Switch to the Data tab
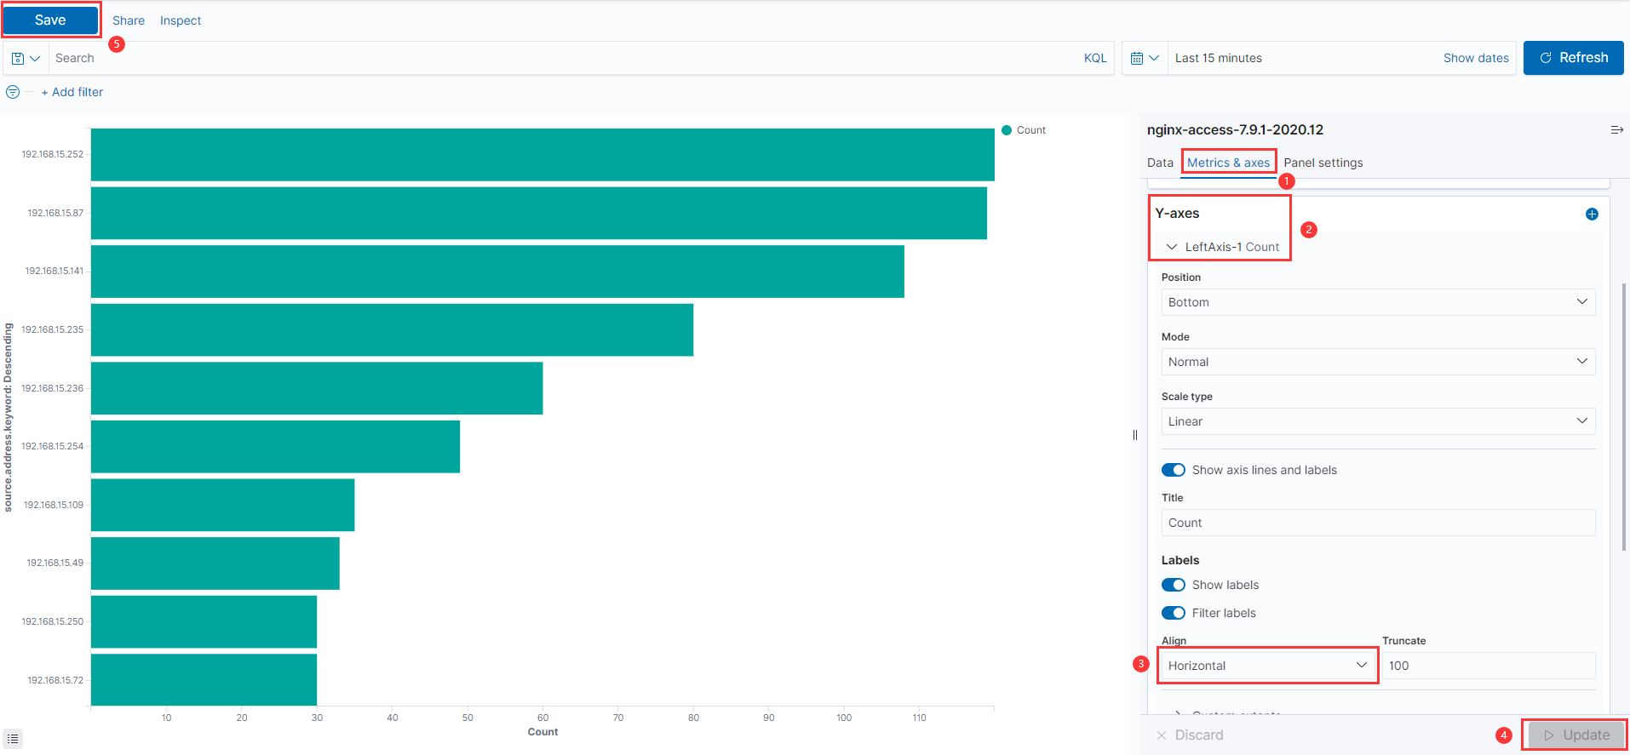The width and height of the screenshot is (1630, 755). coord(1160,163)
